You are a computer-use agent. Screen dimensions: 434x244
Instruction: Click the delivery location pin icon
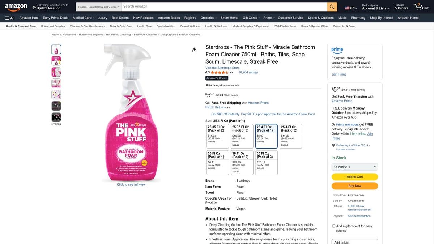coord(34,8)
